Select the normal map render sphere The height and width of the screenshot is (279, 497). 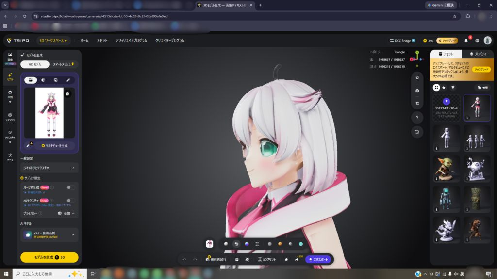pyautogui.click(x=247, y=244)
